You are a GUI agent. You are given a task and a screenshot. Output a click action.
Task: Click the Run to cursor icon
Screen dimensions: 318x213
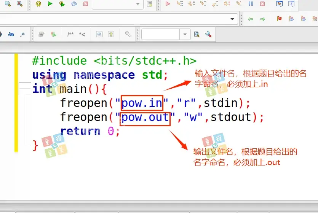180,3
